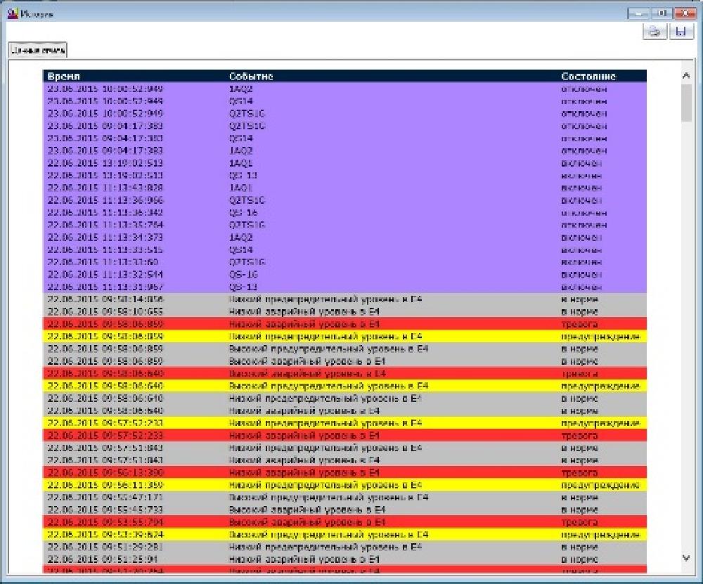The width and height of the screenshot is (703, 584).
Task: Click timestamp 22.06.2015 09:55:45:733
Action: tap(105, 510)
